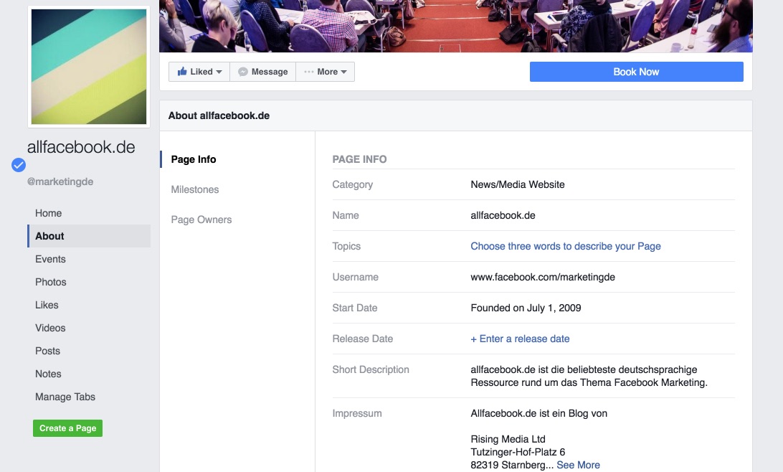Open Notes in the sidebar

click(48, 374)
